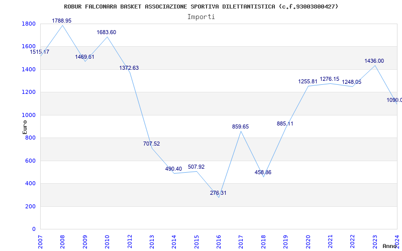Click the 707.52 data label
This screenshot has width=402, height=251.
coord(152,144)
